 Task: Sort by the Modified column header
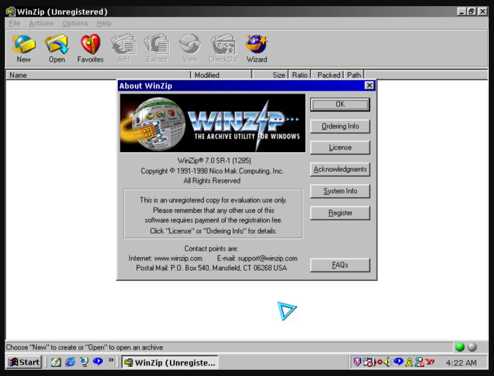pyautogui.click(x=222, y=75)
